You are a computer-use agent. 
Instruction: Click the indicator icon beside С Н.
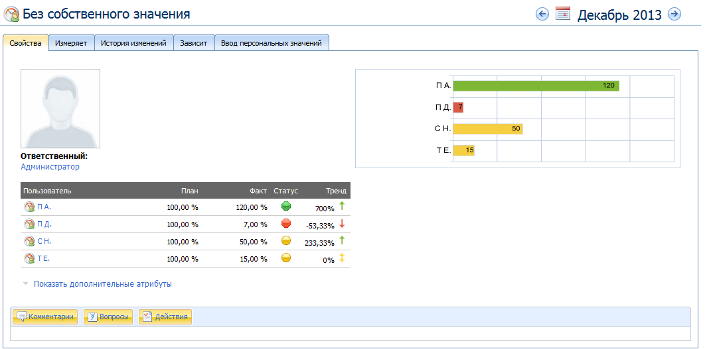29,241
